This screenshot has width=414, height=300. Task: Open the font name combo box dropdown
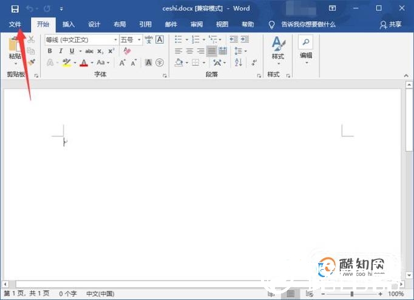click(115, 40)
